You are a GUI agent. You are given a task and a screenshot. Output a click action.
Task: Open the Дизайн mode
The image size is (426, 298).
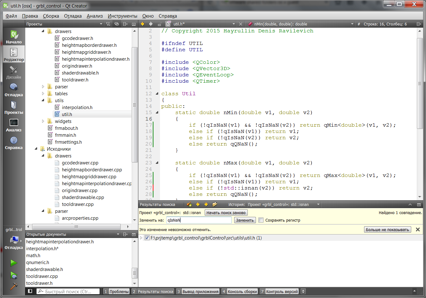(14, 72)
